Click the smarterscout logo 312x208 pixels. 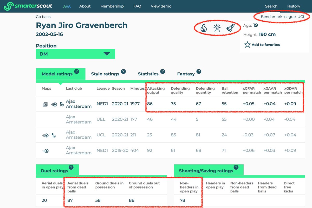[x=28, y=6]
